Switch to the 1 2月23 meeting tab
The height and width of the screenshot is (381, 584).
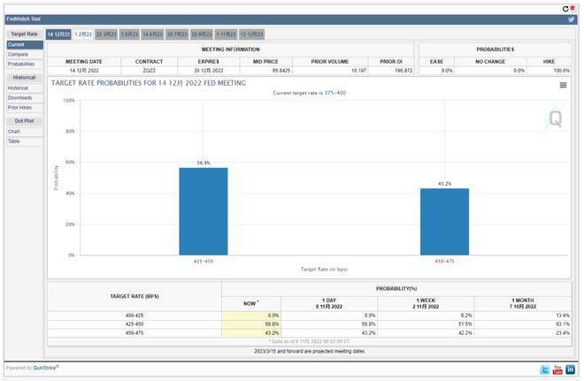pos(82,34)
